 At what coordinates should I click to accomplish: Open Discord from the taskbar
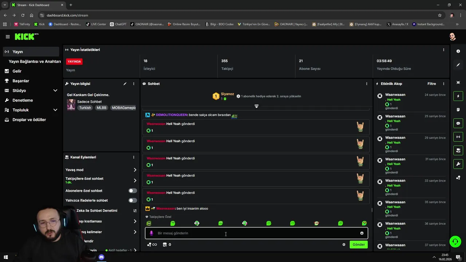tap(101, 257)
